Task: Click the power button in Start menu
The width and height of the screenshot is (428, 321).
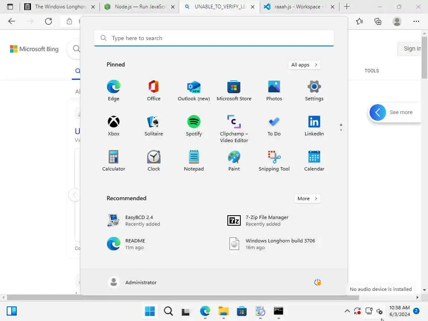Action: (x=318, y=282)
